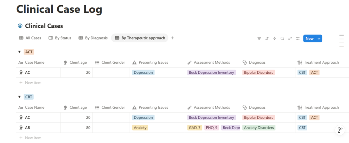Switch to the By Status tab
The height and width of the screenshot is (143, 349).
60,38
